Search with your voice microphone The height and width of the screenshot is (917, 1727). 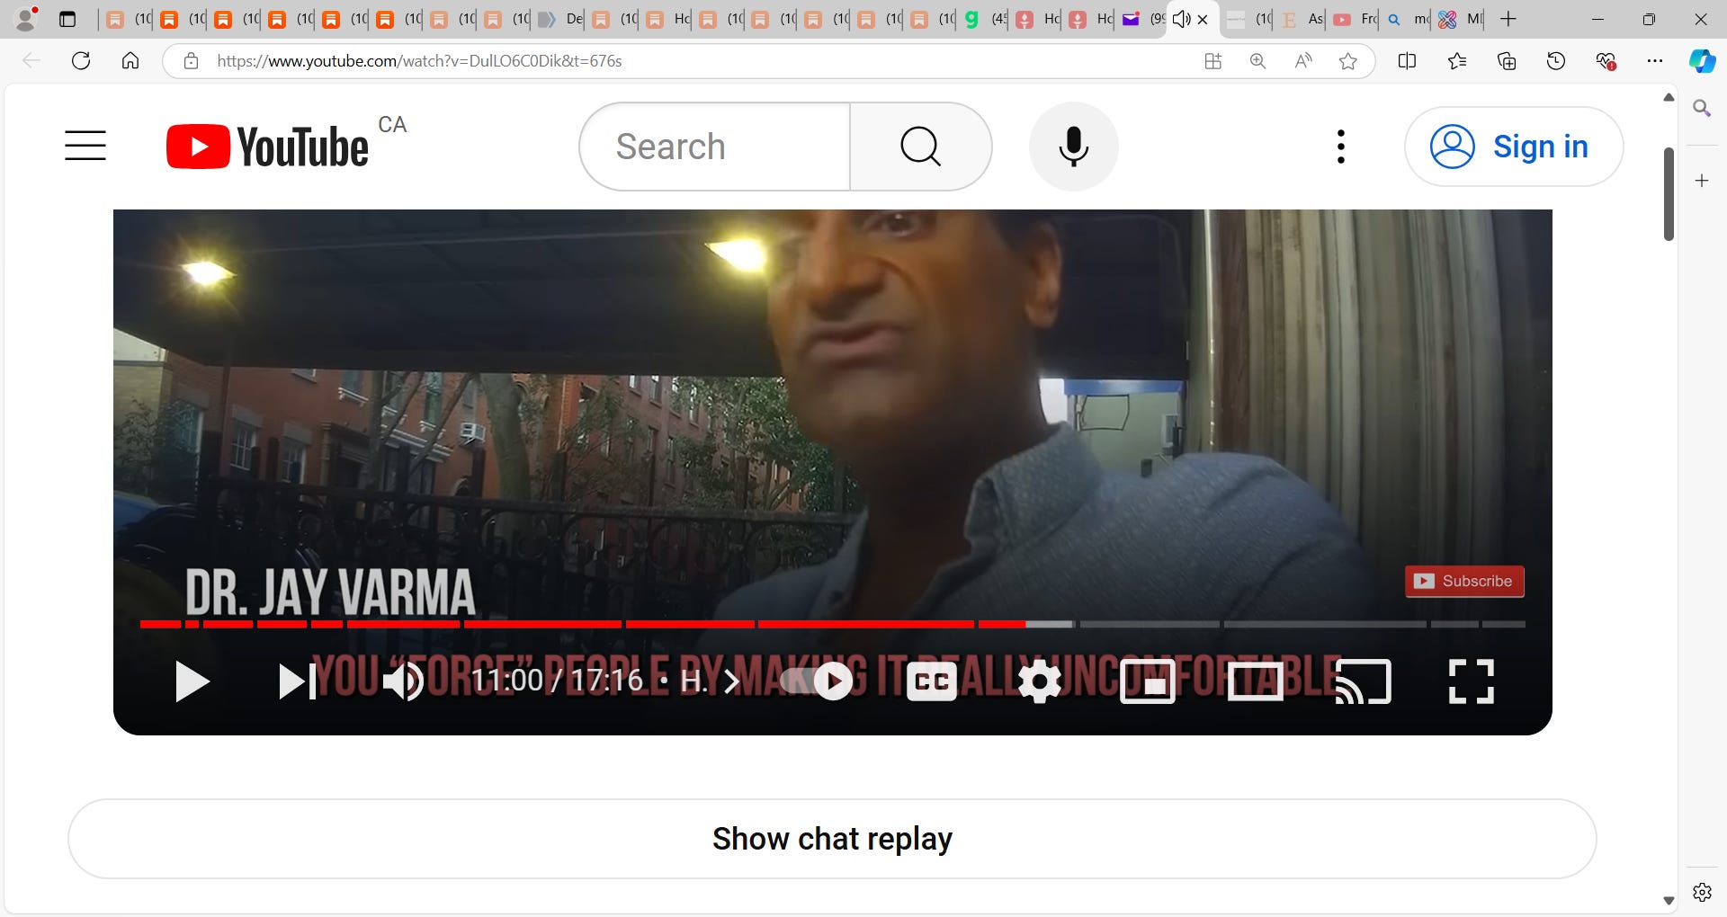[1074, 147]
